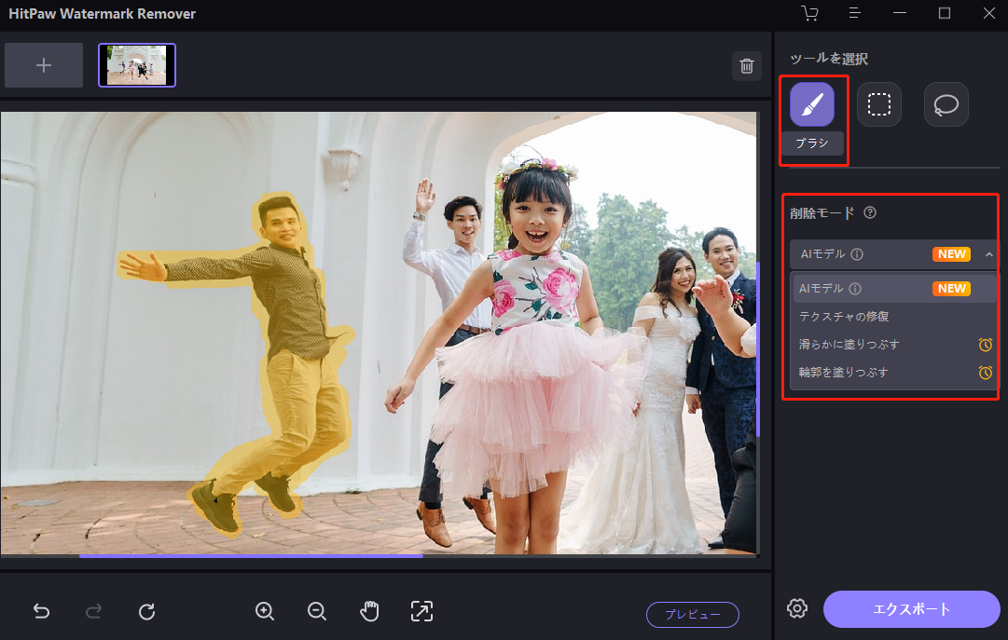The image size is (1008, 640).
Task: Select the rectangular marquee selection tool
Action: 878,104
